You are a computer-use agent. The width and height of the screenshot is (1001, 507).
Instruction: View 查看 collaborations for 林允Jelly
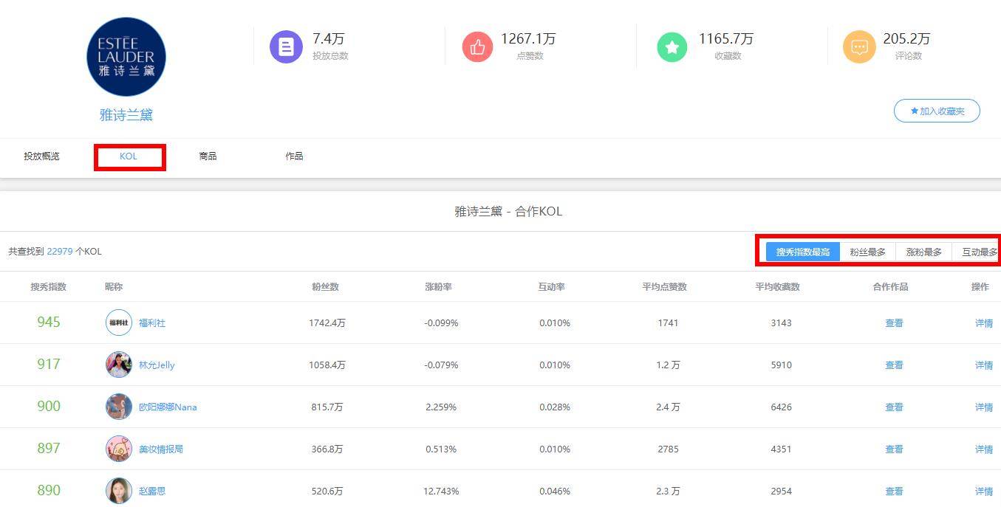click(894, 365)
